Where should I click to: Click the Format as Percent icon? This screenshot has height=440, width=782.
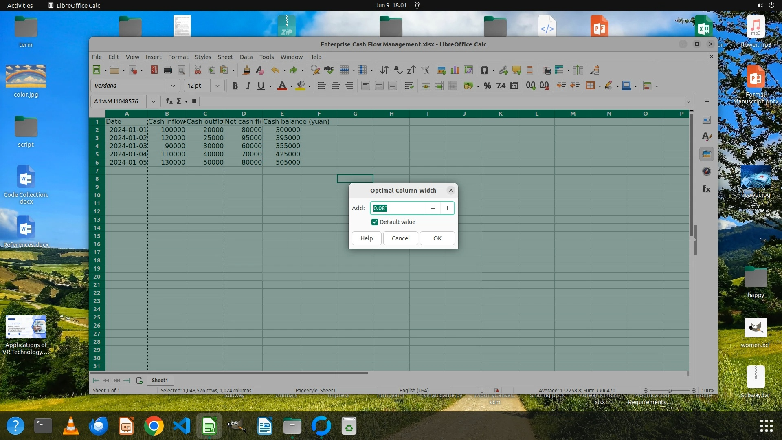coord(488,86)
